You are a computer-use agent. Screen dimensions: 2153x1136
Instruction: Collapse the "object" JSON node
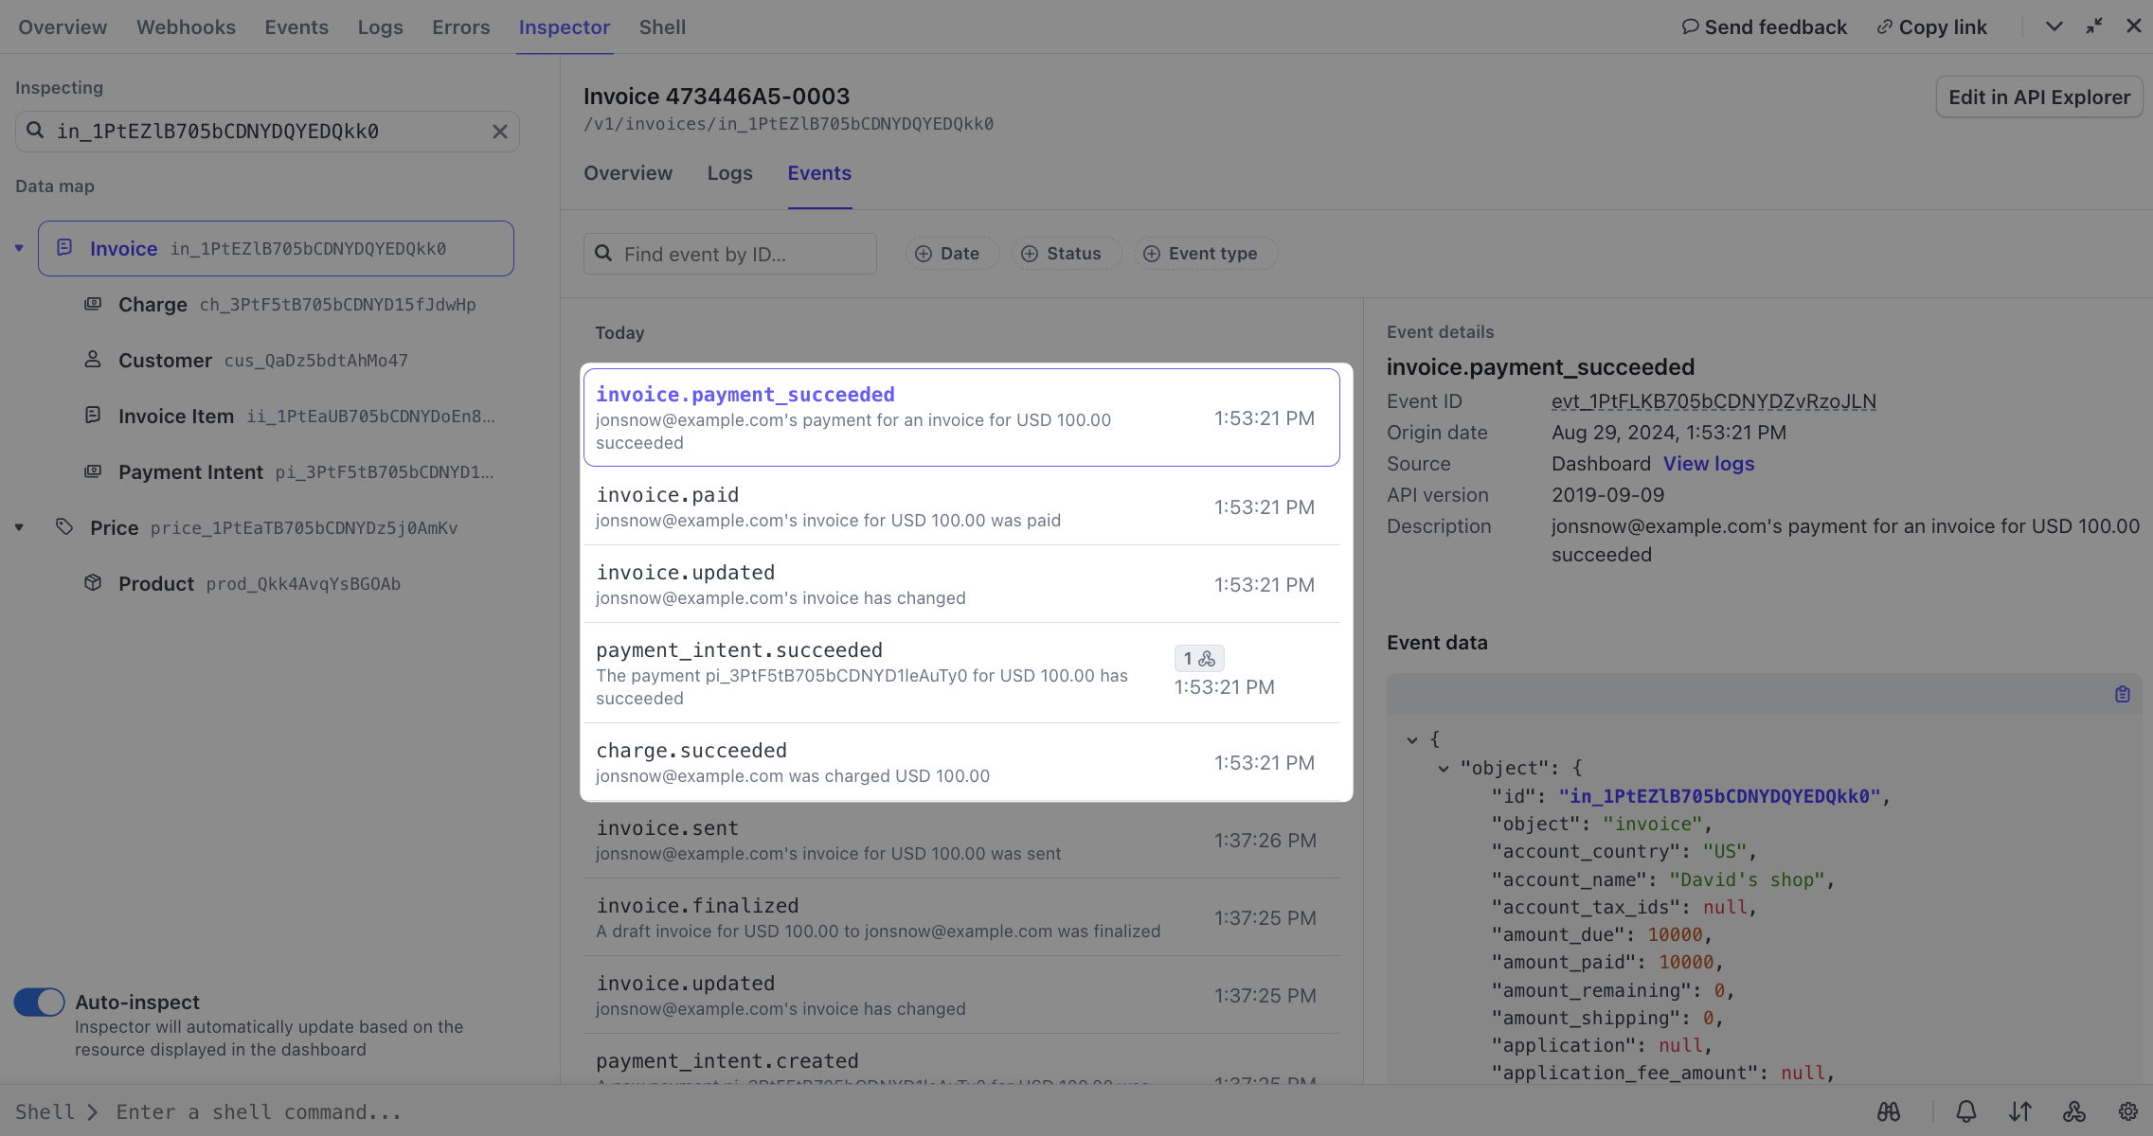pos(1444,768)
